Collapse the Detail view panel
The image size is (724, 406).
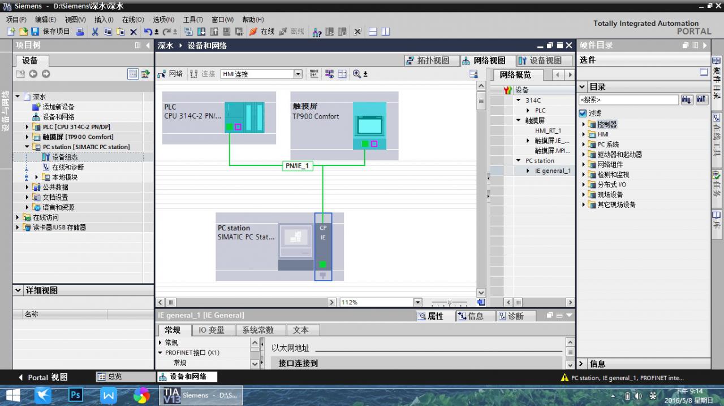(18, 290)
